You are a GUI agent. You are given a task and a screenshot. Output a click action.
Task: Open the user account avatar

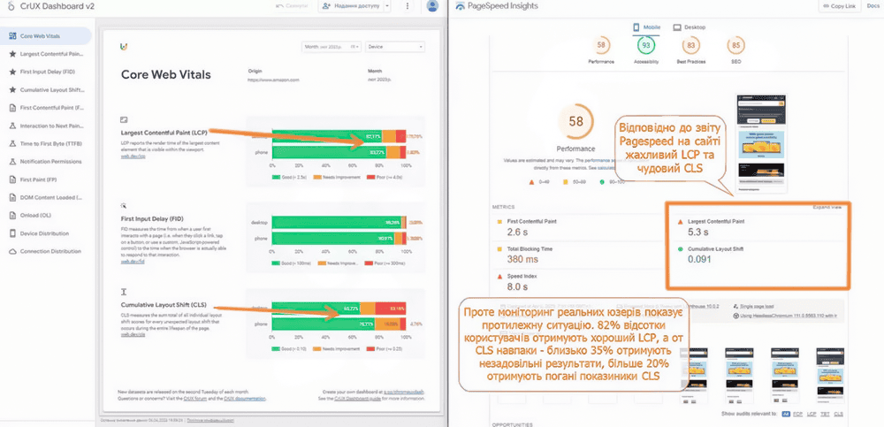coord(432,5)
